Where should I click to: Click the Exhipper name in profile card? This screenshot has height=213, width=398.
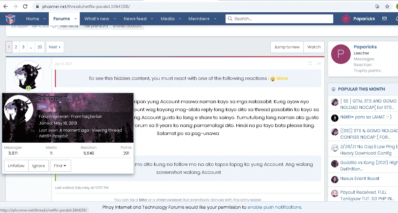pyautogui.click(x=52, y=98)
